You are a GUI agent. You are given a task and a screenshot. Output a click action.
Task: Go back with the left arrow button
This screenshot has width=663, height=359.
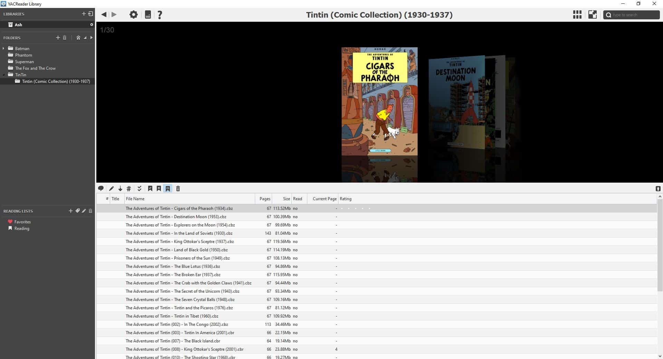click(x=104, y=14)
